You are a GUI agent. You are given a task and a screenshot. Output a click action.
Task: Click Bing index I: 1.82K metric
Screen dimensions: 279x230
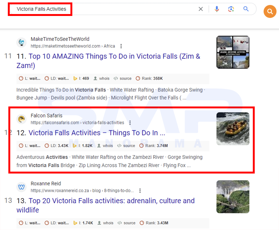tap(83, 146)
